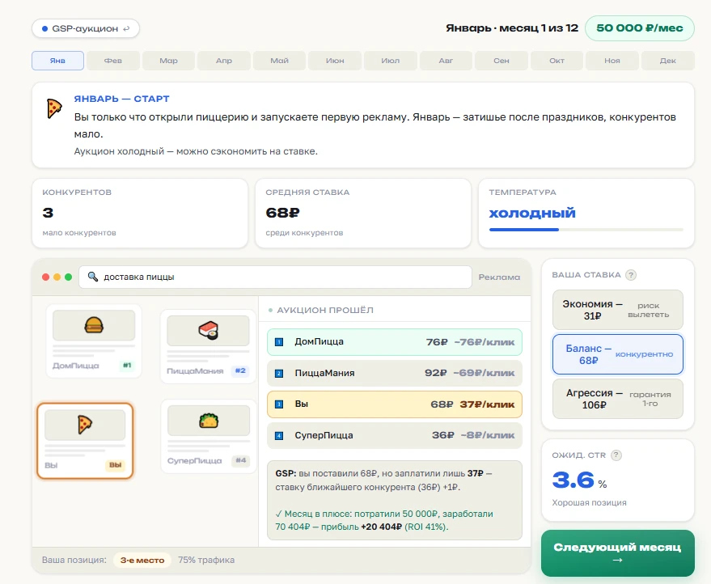Click the СРЕДНЯЯ СТАВКА value 68₽
Viewport: 711px width, 584px height.
(282, 213)
